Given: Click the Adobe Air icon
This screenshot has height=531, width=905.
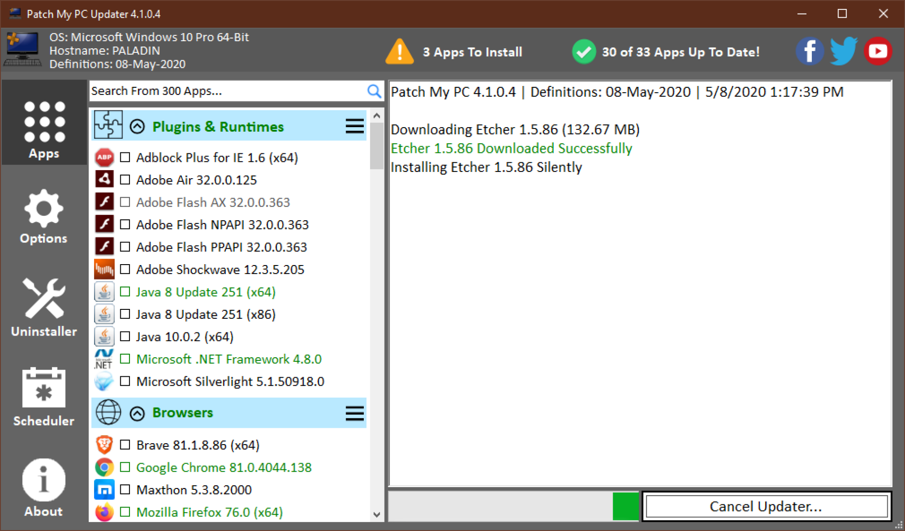Looking at the screenshot, I should pyautogui.click(x=104, y=180).
